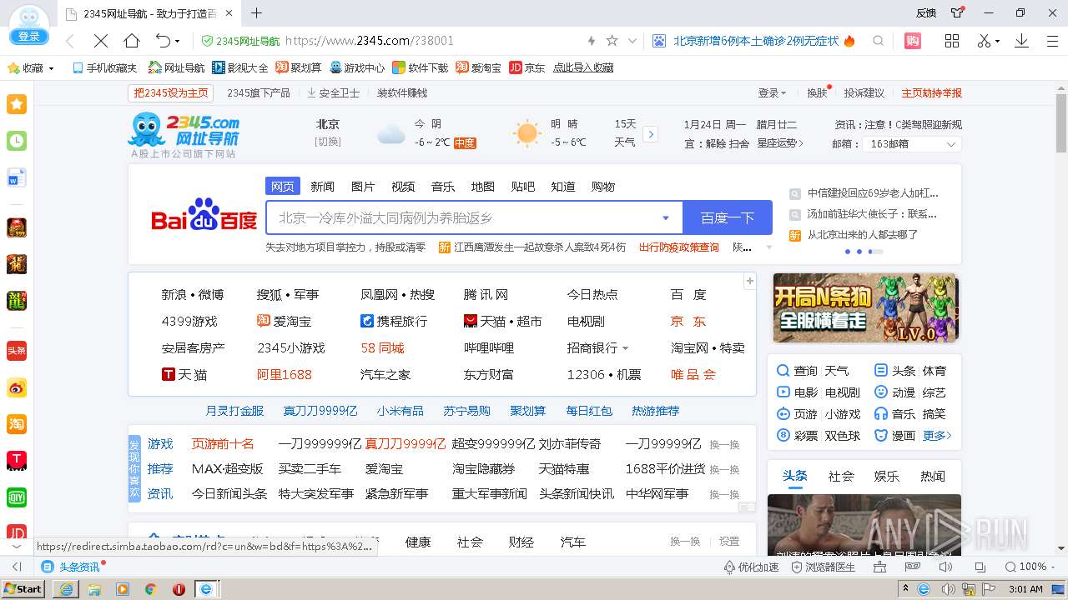This screenshot has height=600, width=1068.
Task: Expand Baidu search suggestions dropdown arrow
Action: point(666,218)
